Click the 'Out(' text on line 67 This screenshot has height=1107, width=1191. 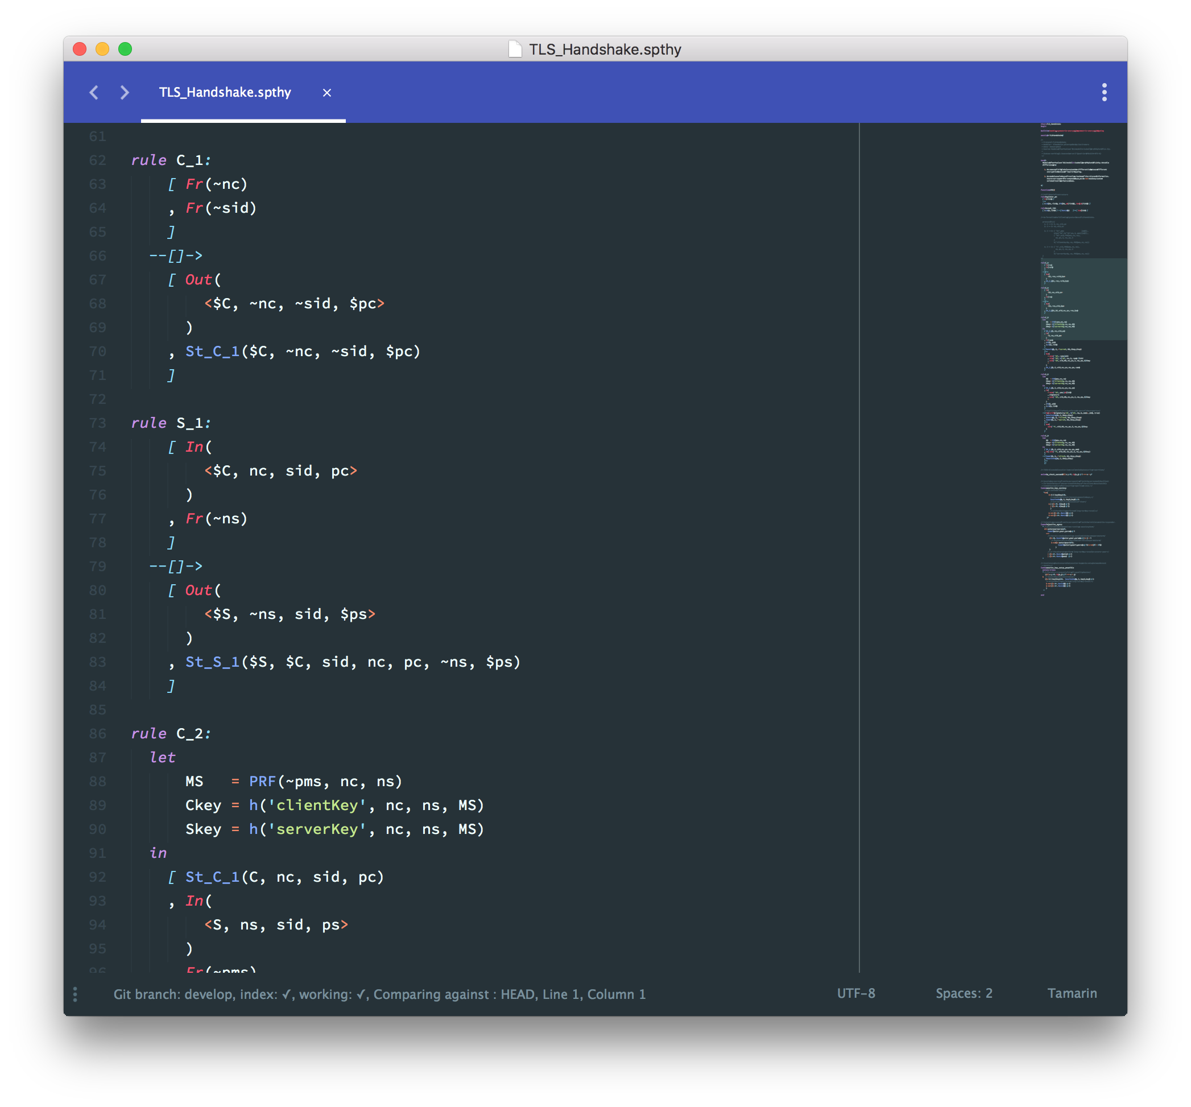203,280
